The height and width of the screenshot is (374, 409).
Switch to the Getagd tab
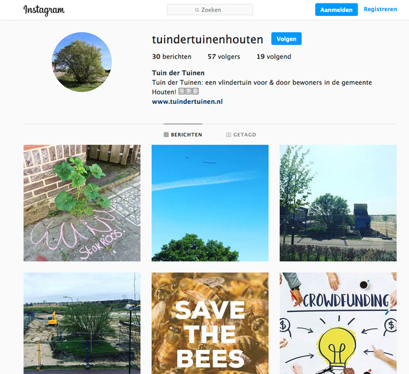(241, 134)
